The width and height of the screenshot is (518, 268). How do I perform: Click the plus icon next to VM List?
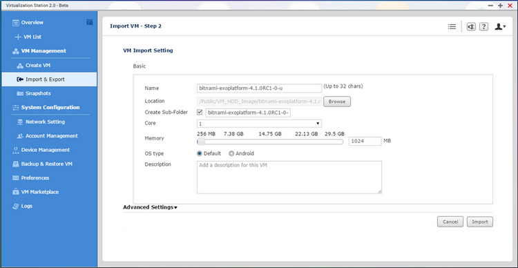[18, 37]
